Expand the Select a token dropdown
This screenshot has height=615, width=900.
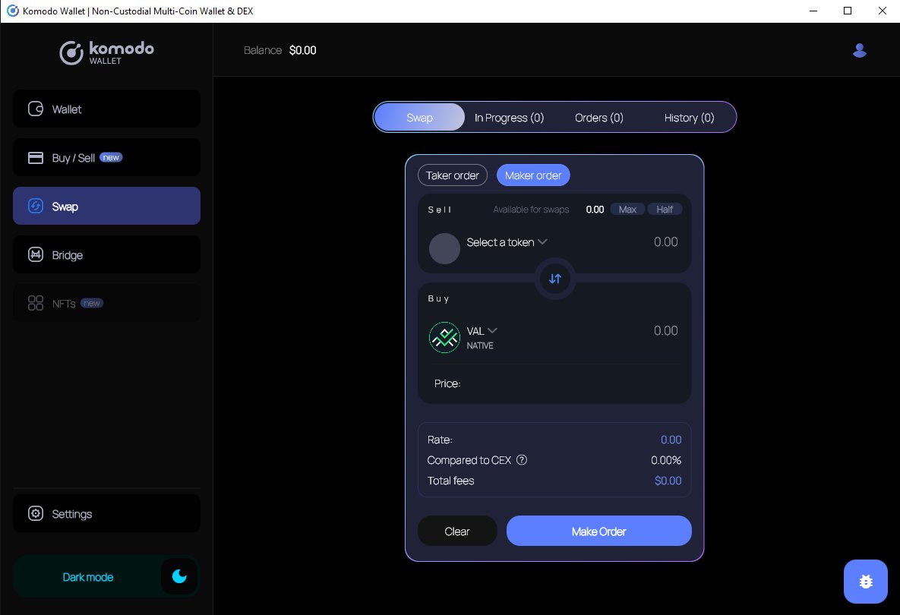507,242
